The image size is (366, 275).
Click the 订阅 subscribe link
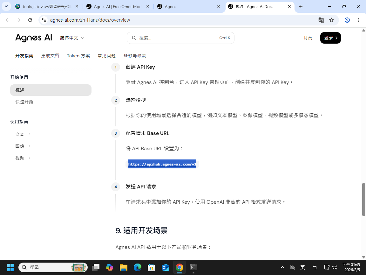point(308,38)
